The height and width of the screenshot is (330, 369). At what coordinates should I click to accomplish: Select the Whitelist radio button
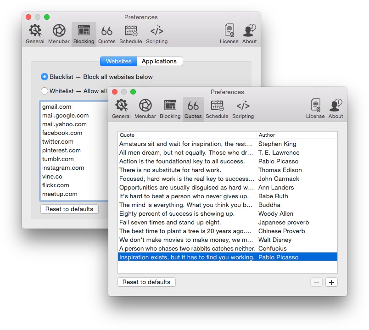pos(45,91)
